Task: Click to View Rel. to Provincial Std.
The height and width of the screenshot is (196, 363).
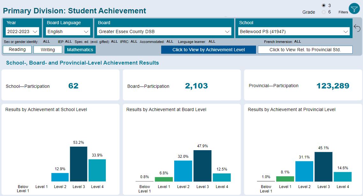Action: point(305,50)
